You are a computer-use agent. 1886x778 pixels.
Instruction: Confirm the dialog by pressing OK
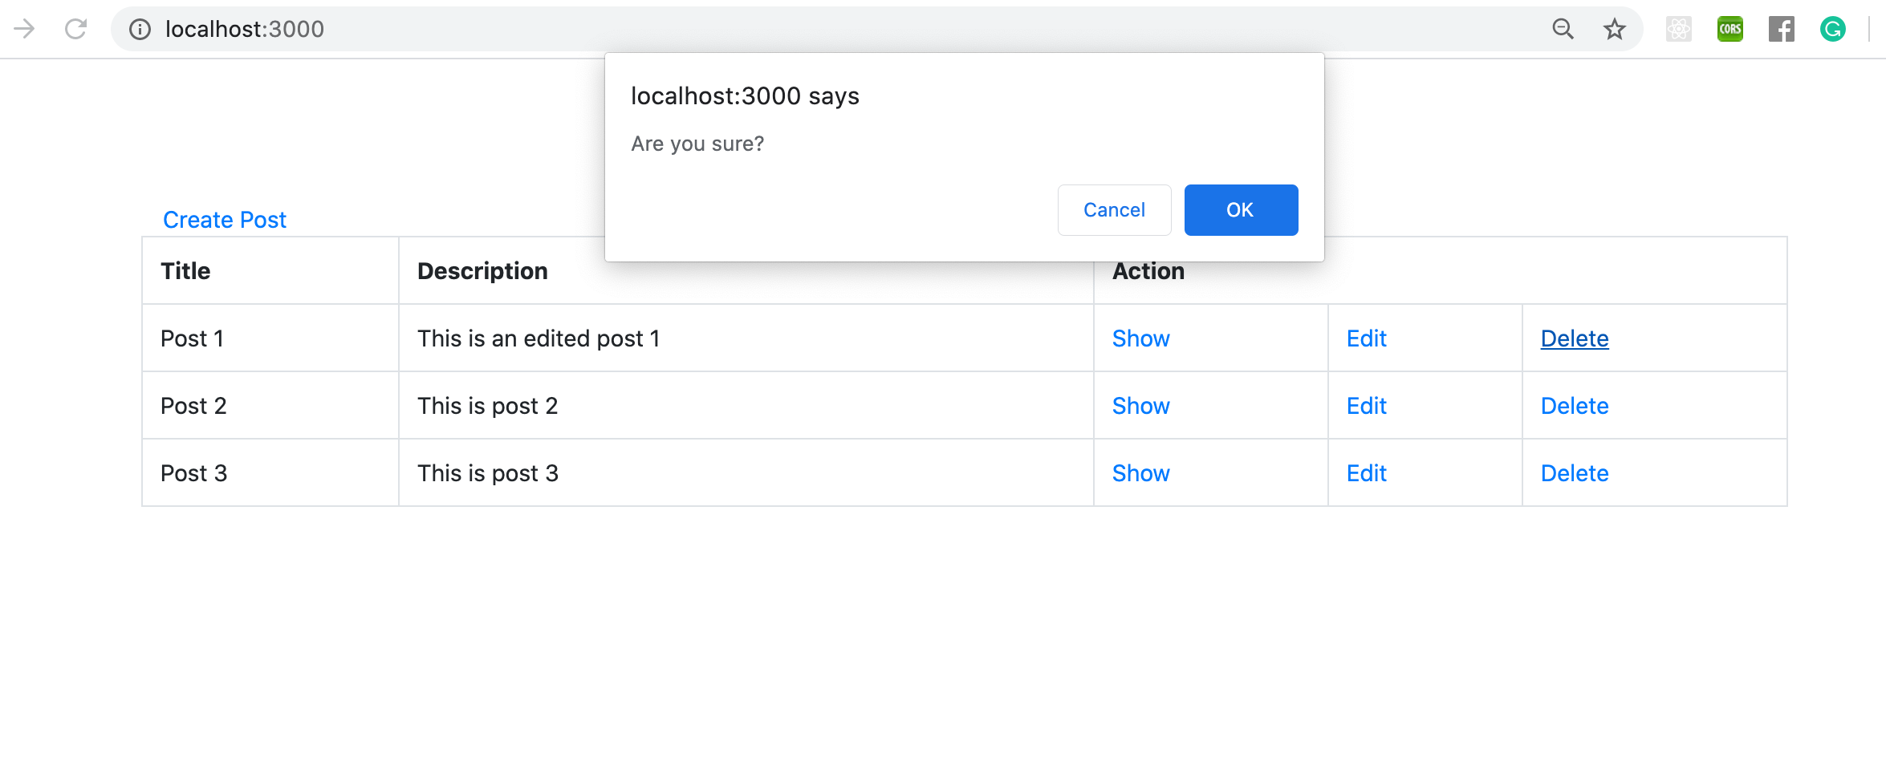point(1241,210)
